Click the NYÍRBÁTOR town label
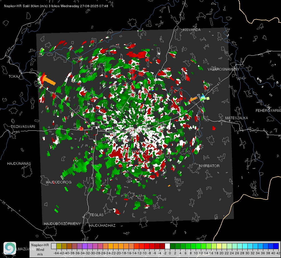The width and height of the screenshot is (281, 258). (x=209, y=166)
